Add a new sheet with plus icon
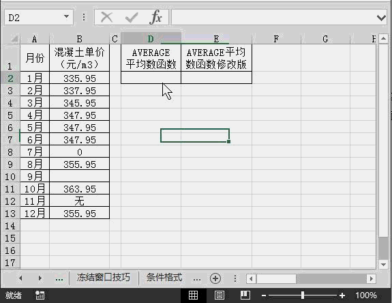 click(215, 278)
